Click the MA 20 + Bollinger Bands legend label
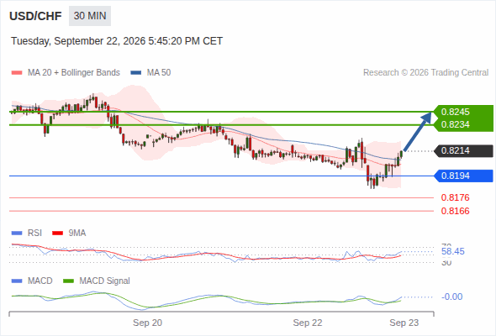 74,73
